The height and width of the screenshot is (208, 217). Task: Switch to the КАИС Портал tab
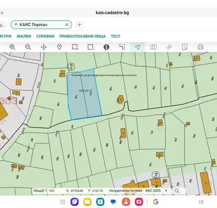pos(41,25)
